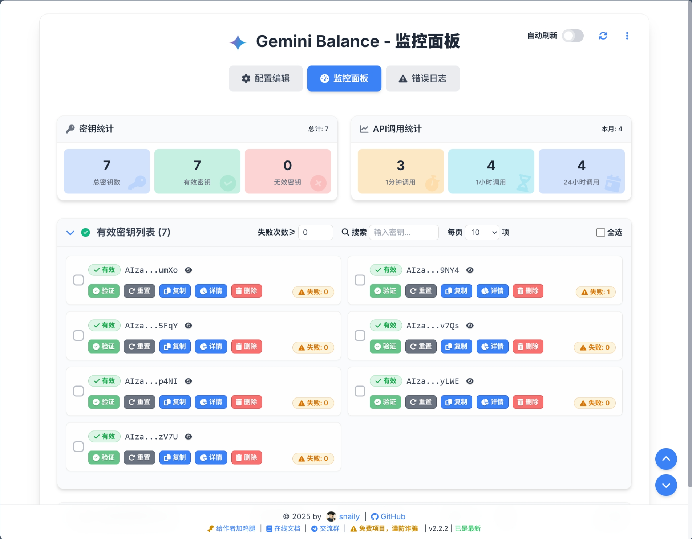692x539 pixels.
Task: Click the 搜索 key search input field
Action: pyautogui.click(x=404, y=233)
